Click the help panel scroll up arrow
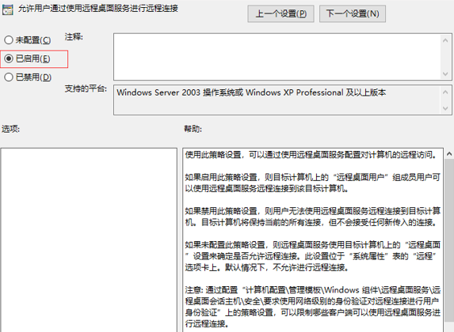The width and height of the screenshot is (454, 332). (449, 154)
